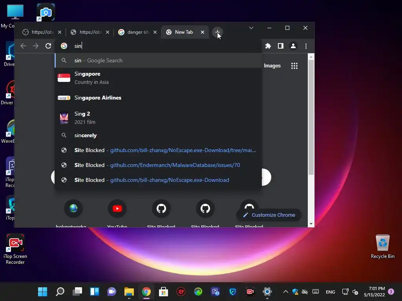
Task: Open File Explorer from the taskbar
Action: (x=129, y=292)
